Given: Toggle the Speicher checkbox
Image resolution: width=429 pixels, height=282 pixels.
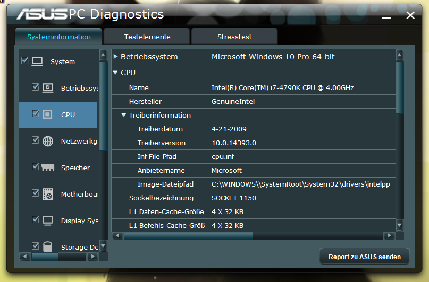Looking at the screenshot, I should (35, 166).
